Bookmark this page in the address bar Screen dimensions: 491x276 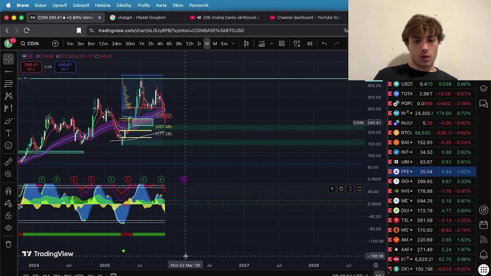click(x=79, y=31)
